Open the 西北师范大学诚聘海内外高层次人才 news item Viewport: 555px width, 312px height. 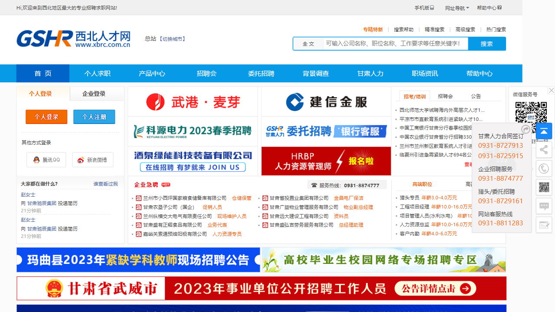[442, 110]
